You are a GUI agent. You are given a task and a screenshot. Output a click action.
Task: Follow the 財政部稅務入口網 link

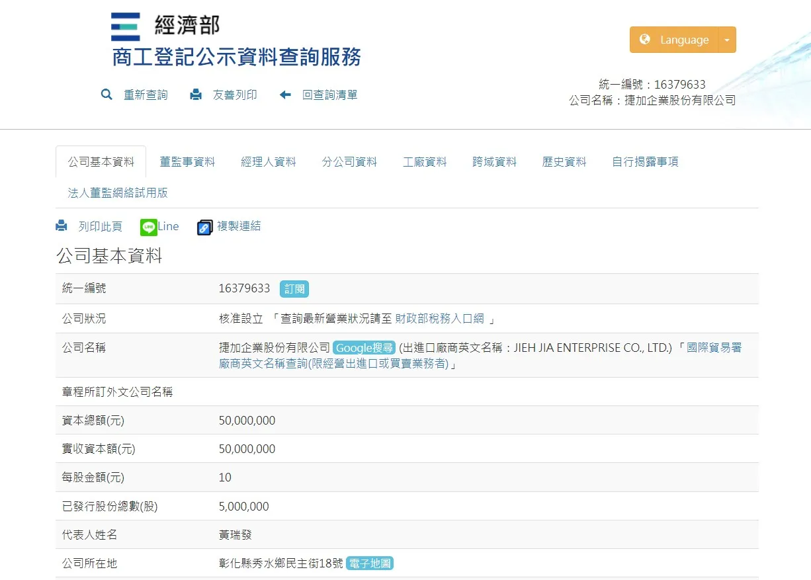pyautogui.click(x=439, y=319)
